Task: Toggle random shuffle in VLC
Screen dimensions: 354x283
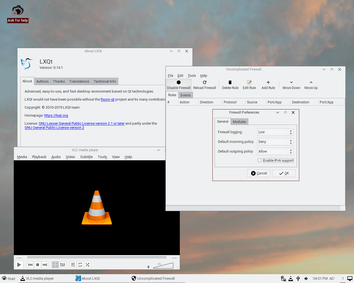Action: pos(87,265)
